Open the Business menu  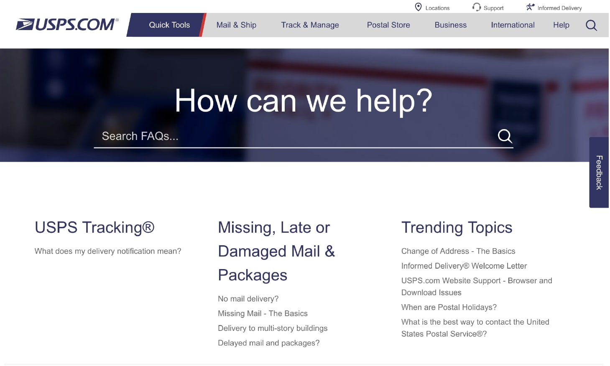[x=450, y=25]
